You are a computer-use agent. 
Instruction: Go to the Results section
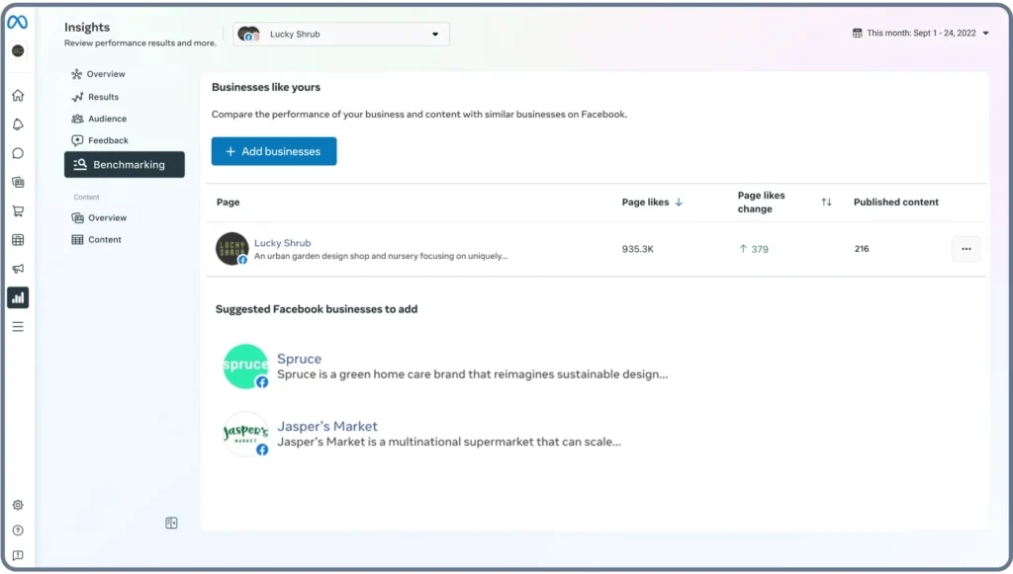96,97
